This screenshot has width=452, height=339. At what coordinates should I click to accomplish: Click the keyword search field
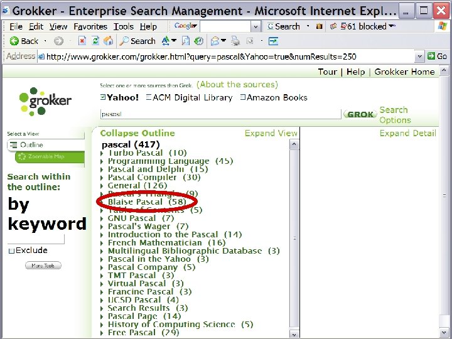(x=36, y=239)
